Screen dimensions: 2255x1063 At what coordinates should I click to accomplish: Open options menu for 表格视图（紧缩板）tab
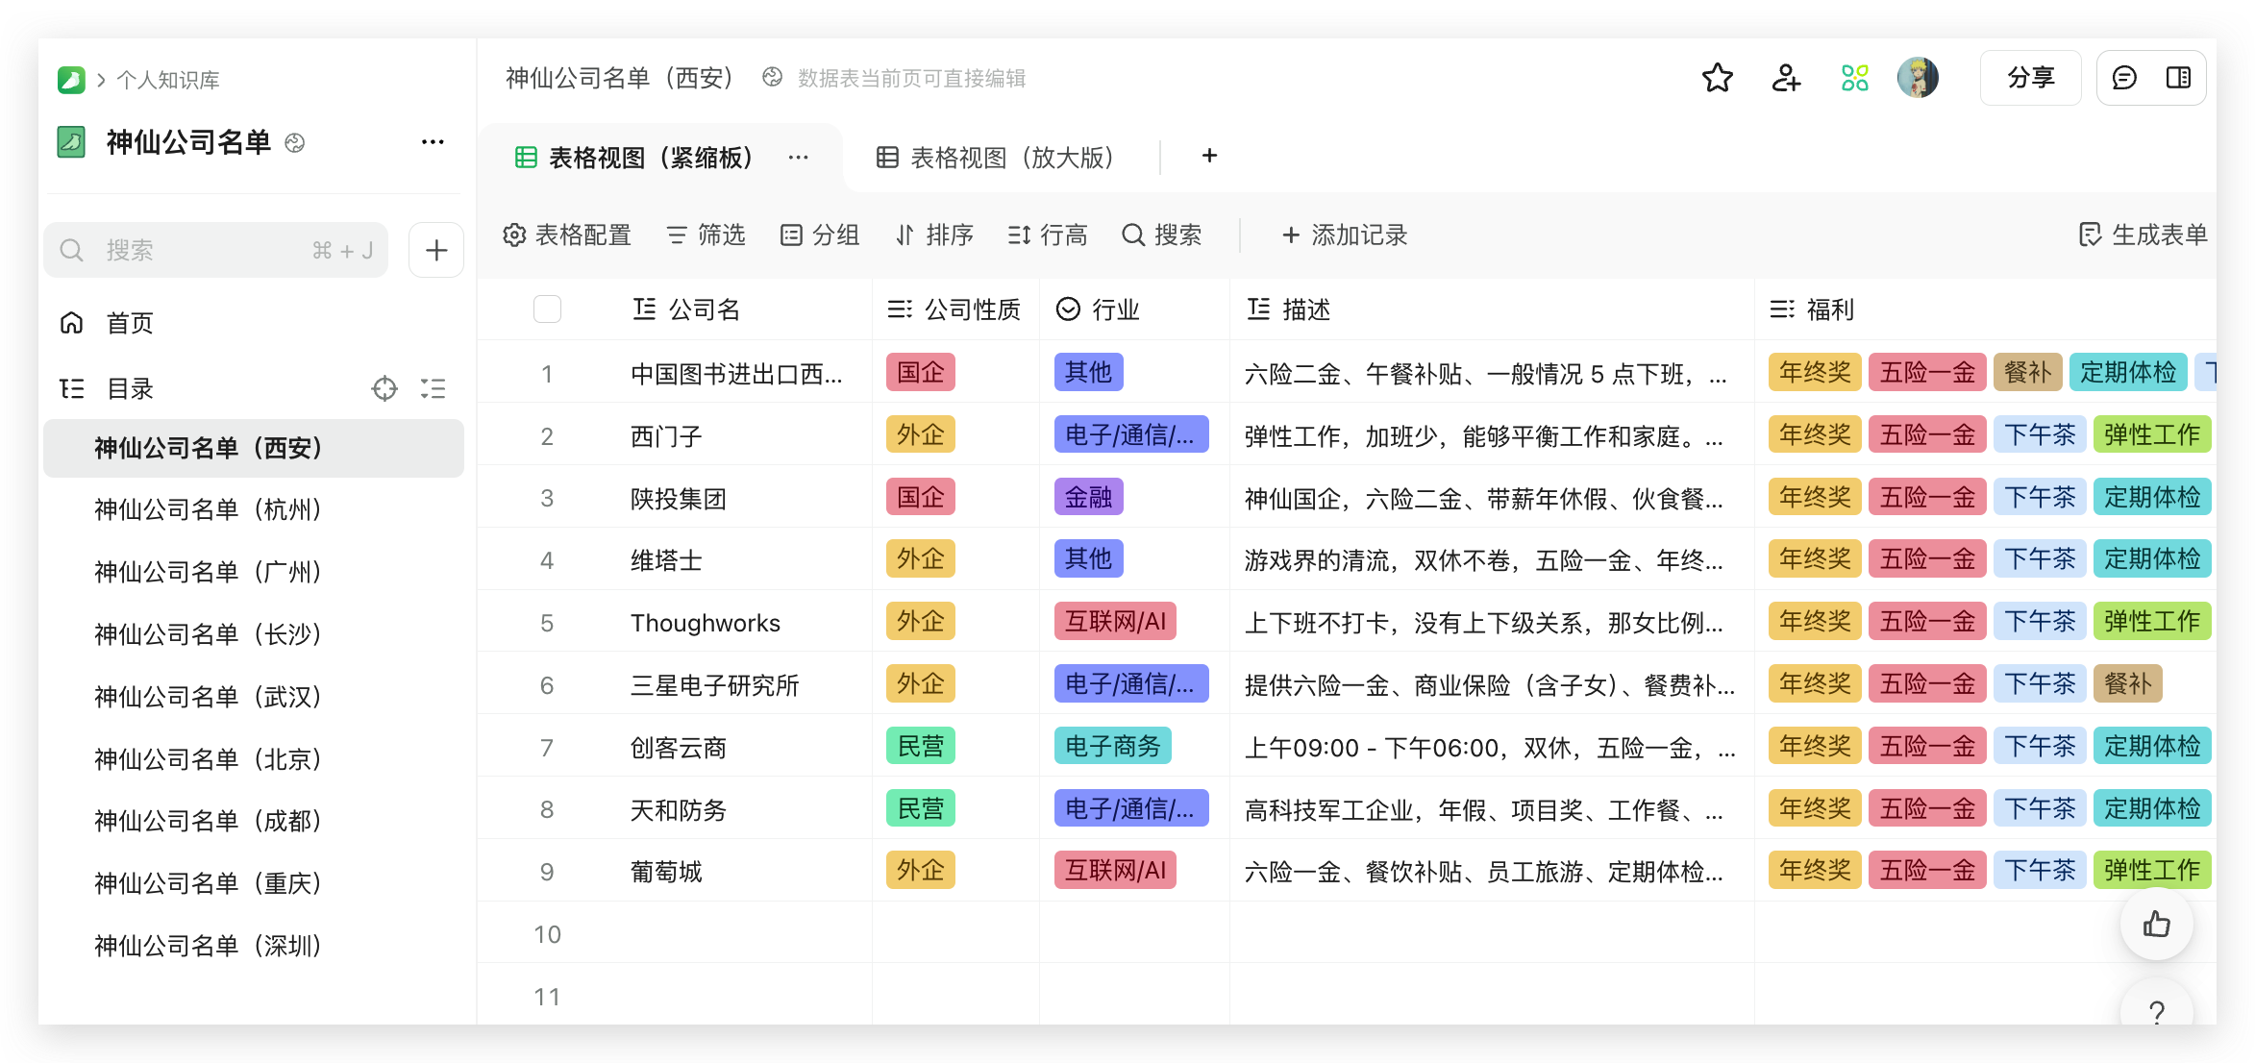click(x=798, y=158)
